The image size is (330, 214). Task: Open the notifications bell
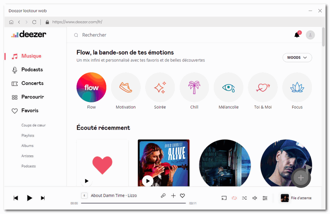[x=297, y=35]
